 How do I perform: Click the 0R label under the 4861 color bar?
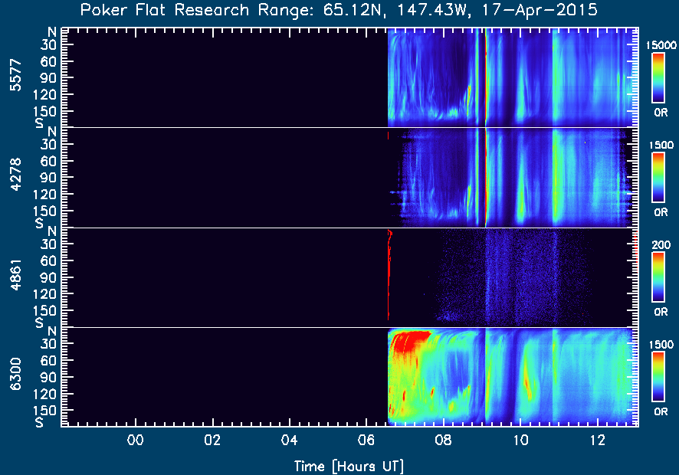click(661, 312)
